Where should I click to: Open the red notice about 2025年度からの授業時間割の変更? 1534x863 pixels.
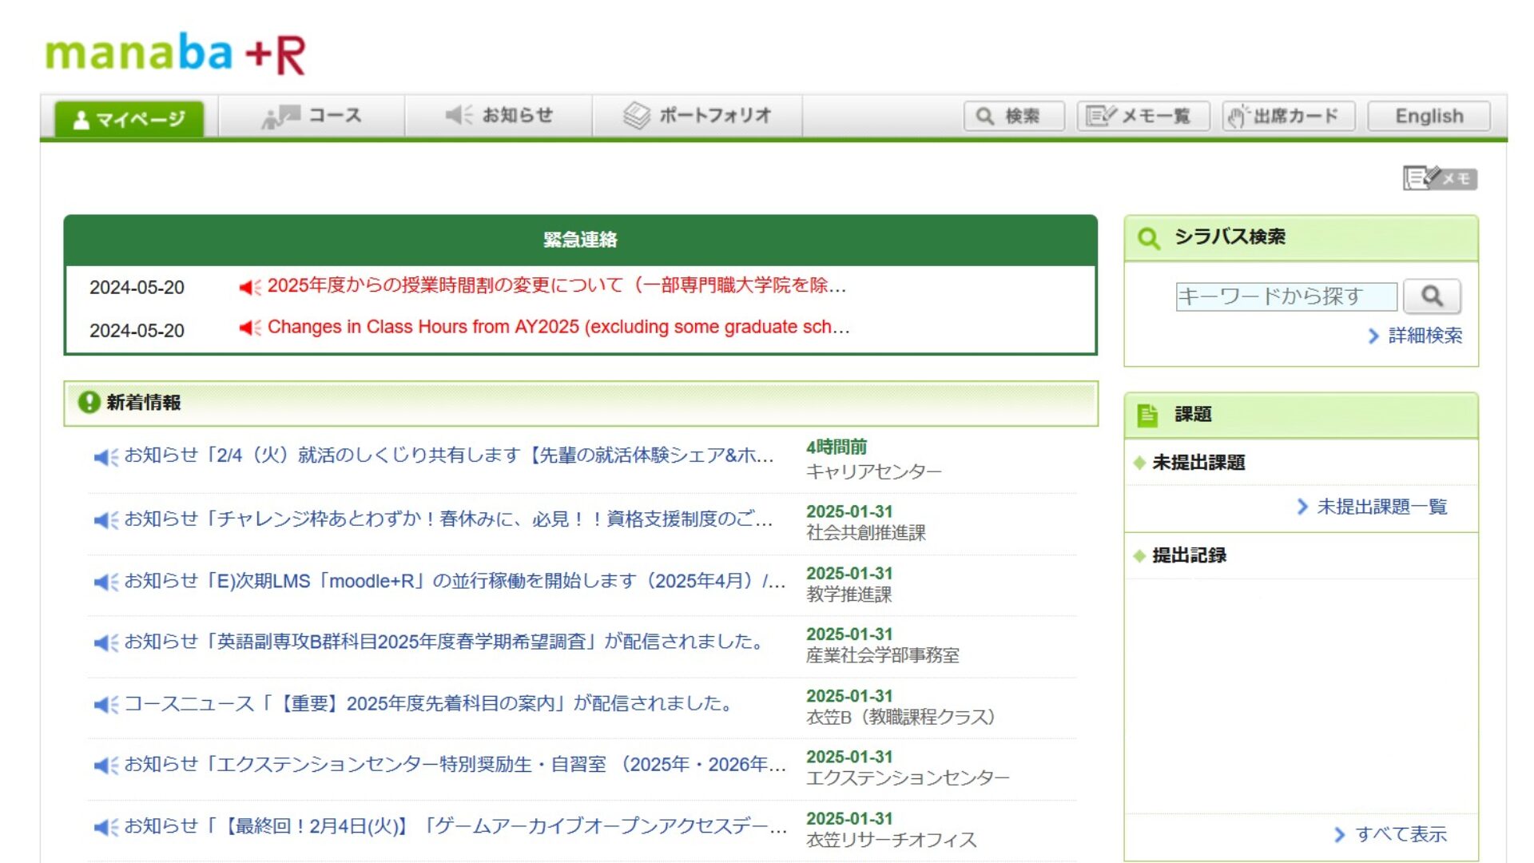556,285
